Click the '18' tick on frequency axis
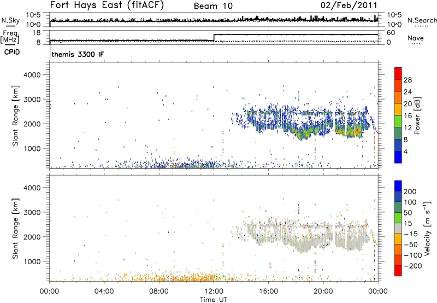Screen dimensions: 437x303 37,33
